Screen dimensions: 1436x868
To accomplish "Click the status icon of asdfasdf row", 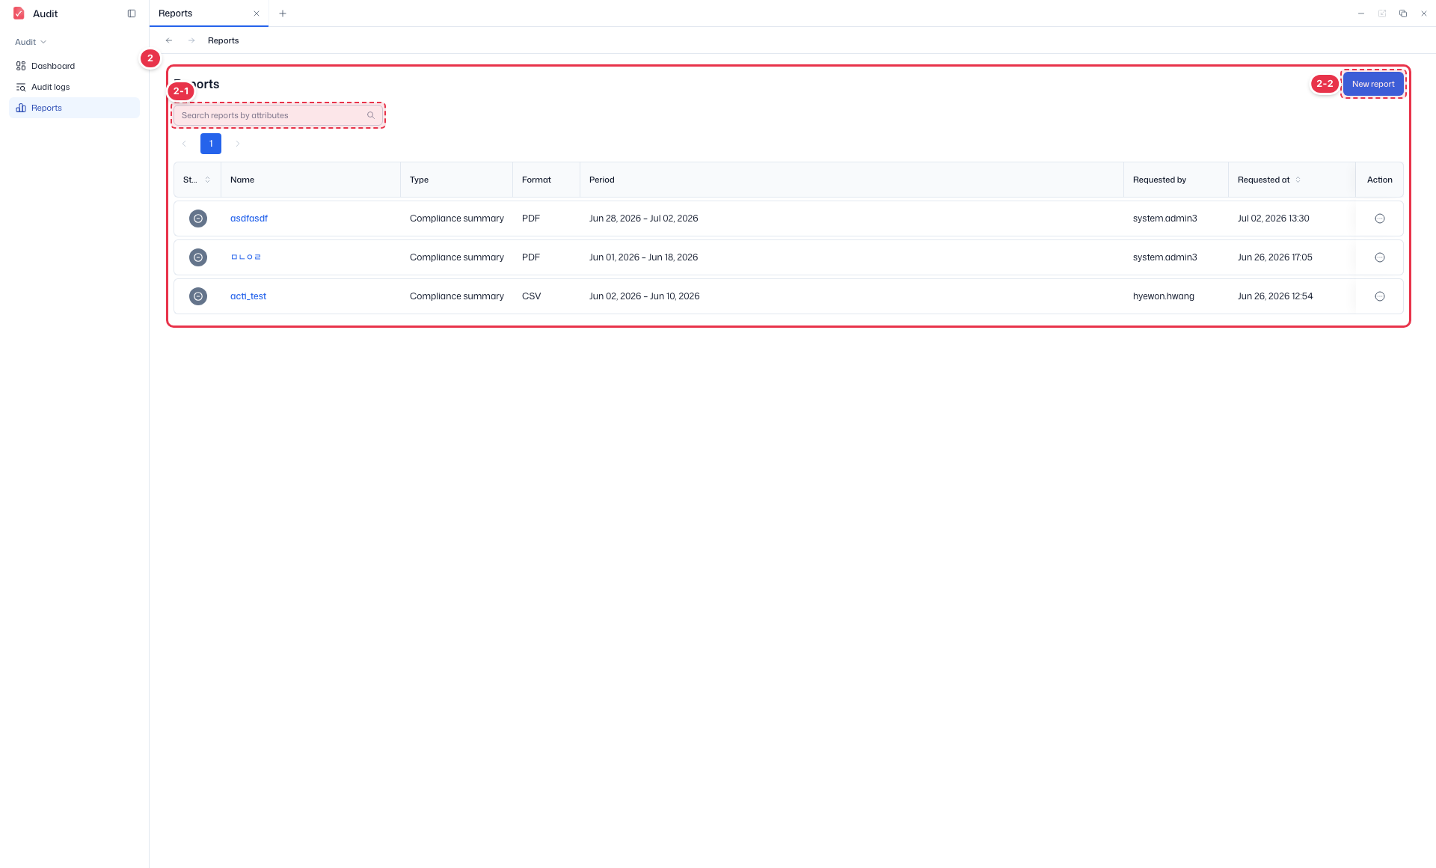I will 198,218.
